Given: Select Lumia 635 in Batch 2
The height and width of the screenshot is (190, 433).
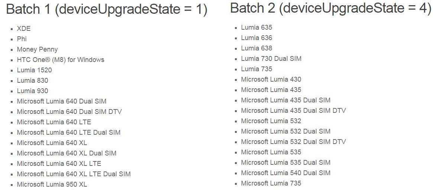Looking at the screenshot, I should 256,27.
